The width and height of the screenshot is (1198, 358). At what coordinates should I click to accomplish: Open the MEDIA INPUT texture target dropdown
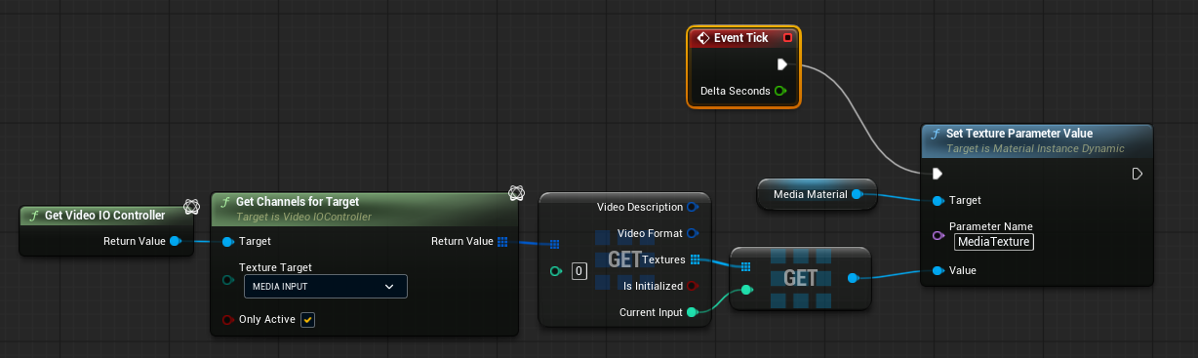[x=325, y=286]
